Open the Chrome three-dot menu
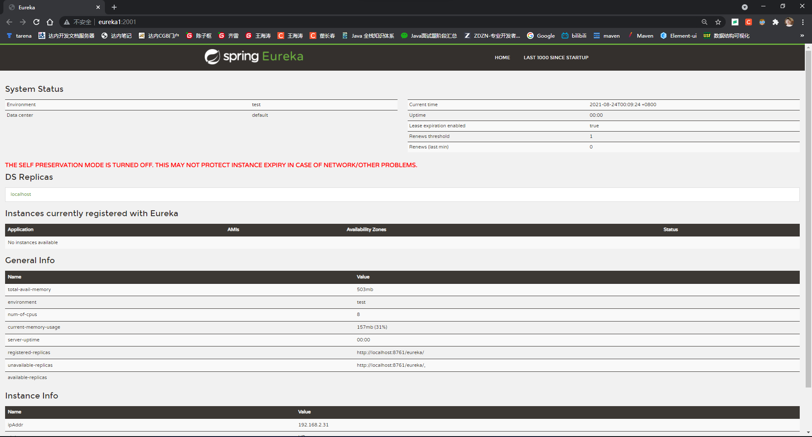Viewport: 812px width, 437px height. click(x=803, y=22)
